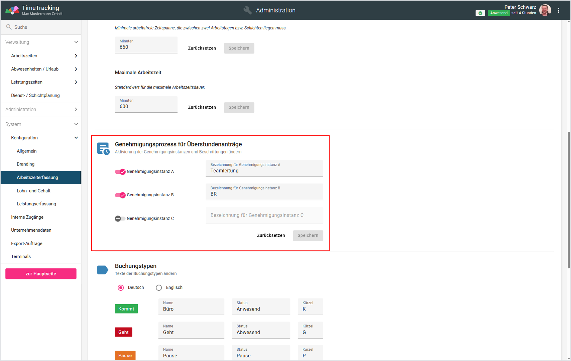571x361 pixels.
Task: Click Peter Schwarz's profile avatar
Action: point(545,10)
